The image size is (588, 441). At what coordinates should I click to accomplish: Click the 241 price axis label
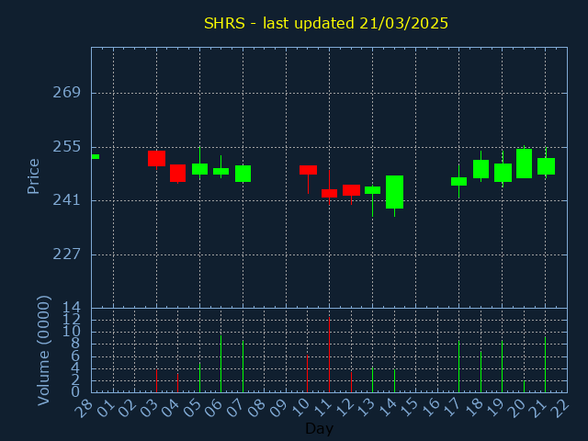click(67, 200)
